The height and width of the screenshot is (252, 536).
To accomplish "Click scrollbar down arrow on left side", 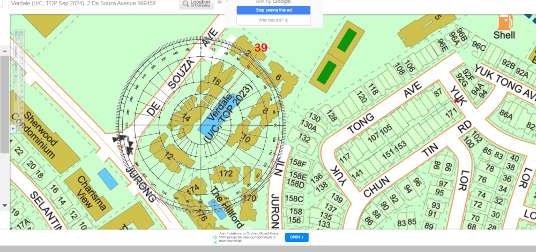I will (4, 205).
